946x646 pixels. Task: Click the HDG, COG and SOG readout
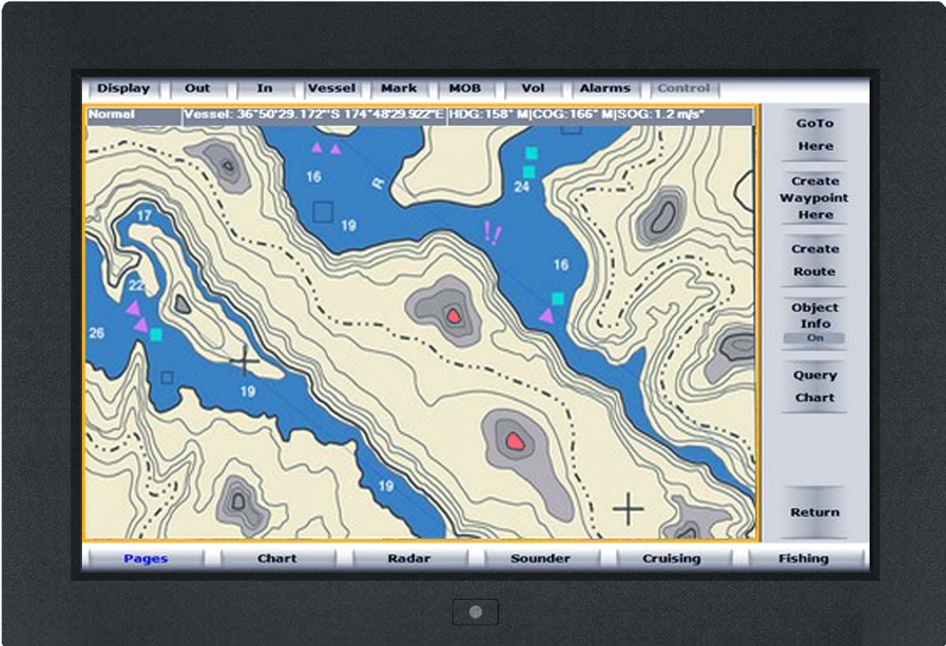(600, 115)
